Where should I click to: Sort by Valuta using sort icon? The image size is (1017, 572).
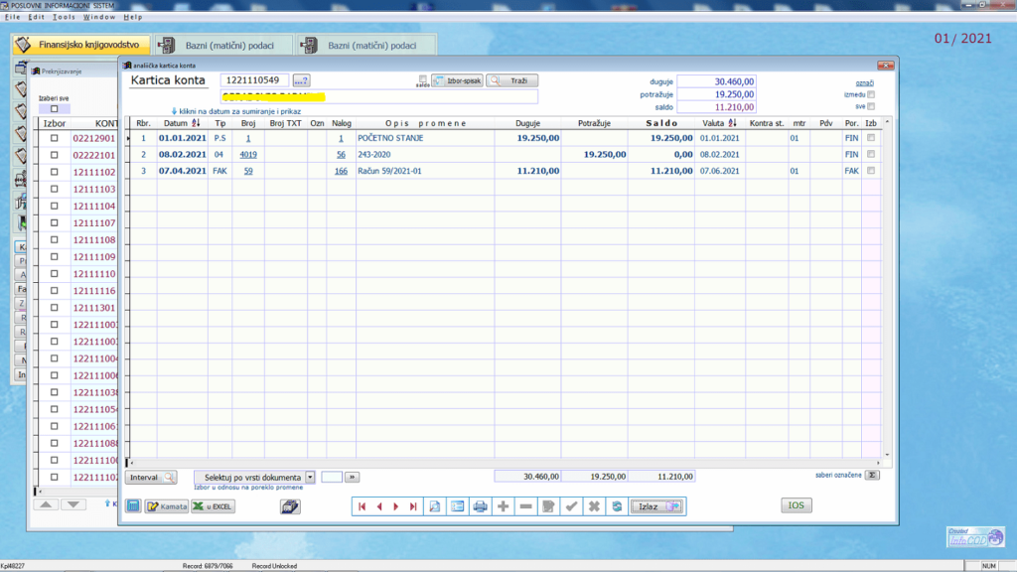click(732, 123)
